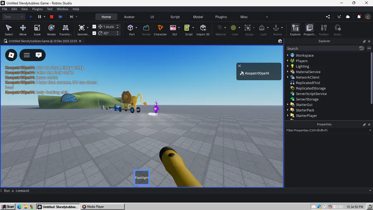Open the Terrain editor

click(146, 30)
